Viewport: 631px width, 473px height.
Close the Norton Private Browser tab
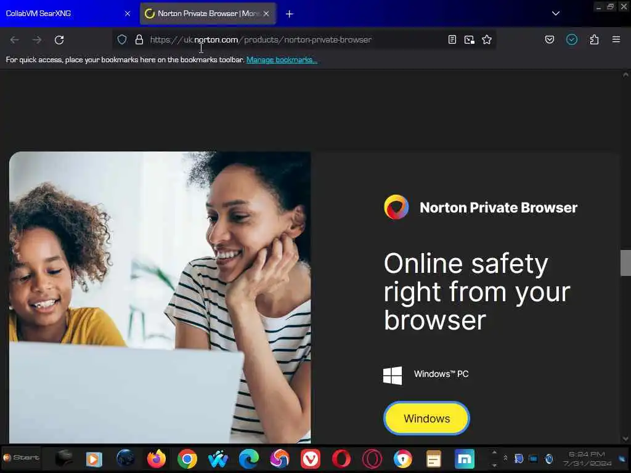266,14
